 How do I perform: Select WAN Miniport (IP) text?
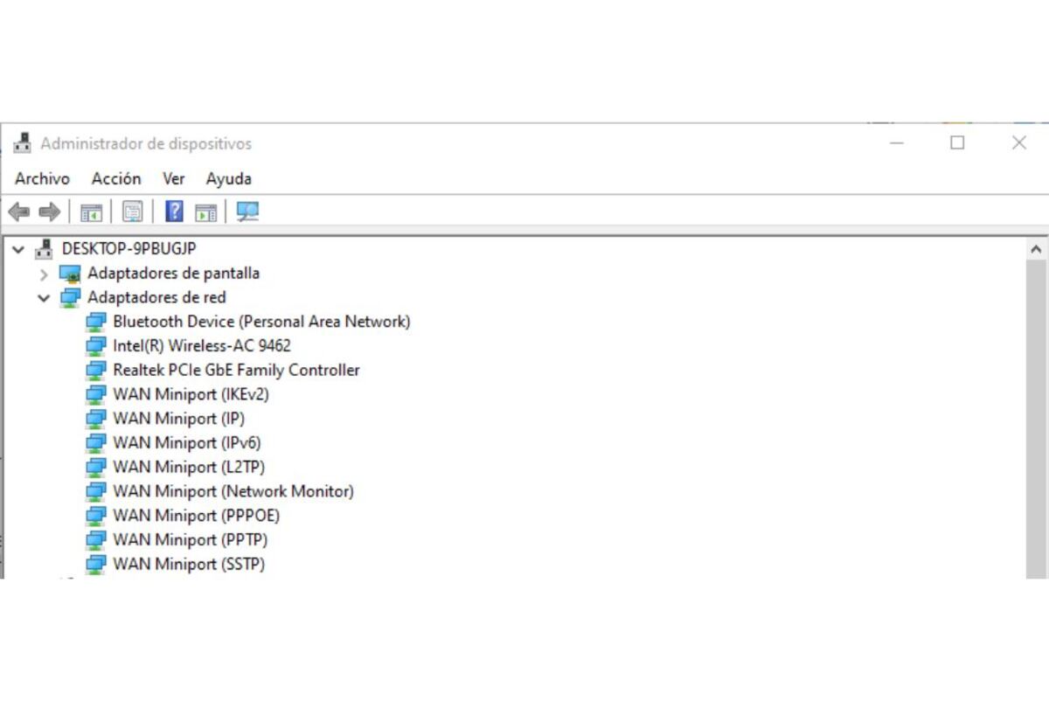178,419
